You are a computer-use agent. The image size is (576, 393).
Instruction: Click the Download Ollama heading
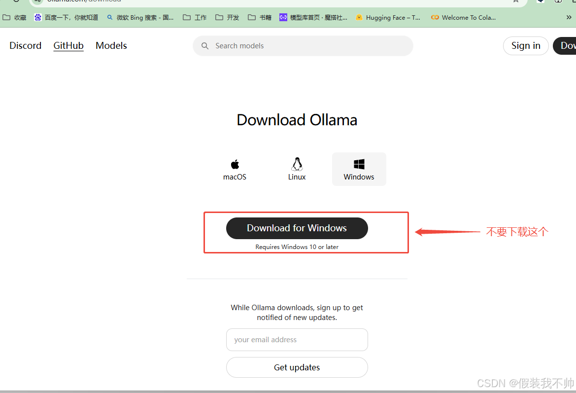(x=297, y=120)
